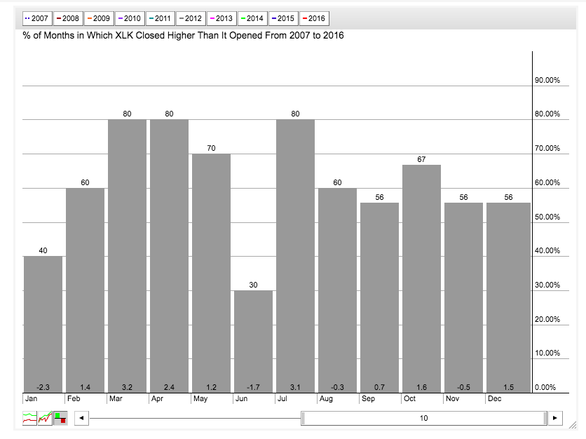Click the Jul month label
Viewport: 586px width, 439px height.
pos(282,398)
